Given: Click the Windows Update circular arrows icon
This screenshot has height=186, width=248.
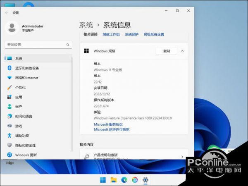Looking at the screenshot, I should click(x=10, y=155).
